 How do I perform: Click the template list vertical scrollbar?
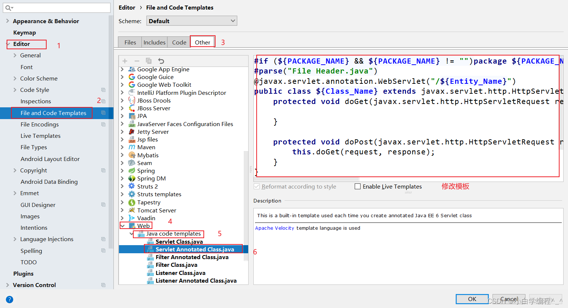point(246,206)
